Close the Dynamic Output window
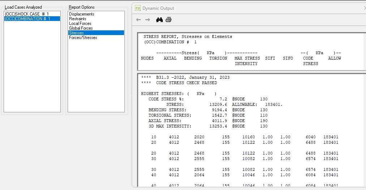366x190 pixels. (x=364, y=8)
